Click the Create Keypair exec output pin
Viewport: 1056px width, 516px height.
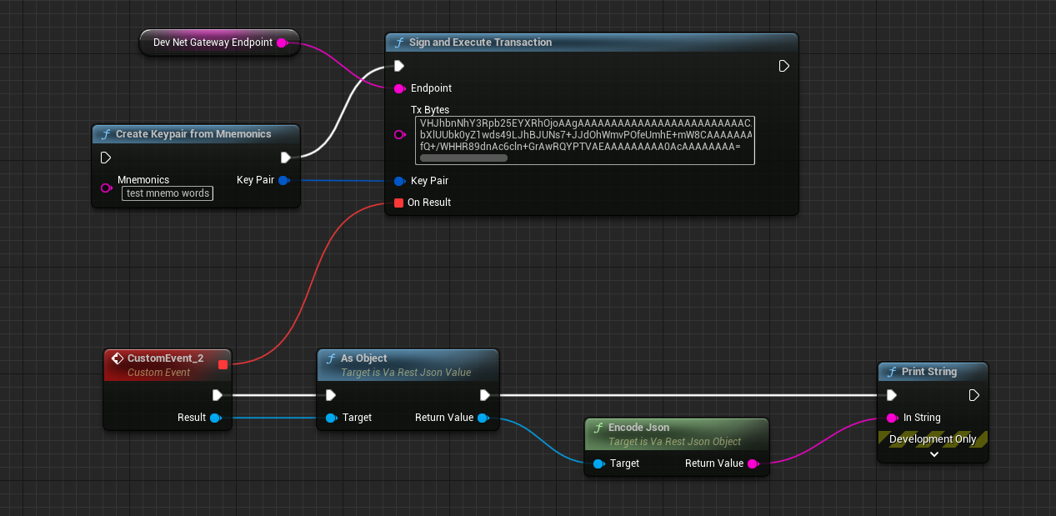pos(285,158)
